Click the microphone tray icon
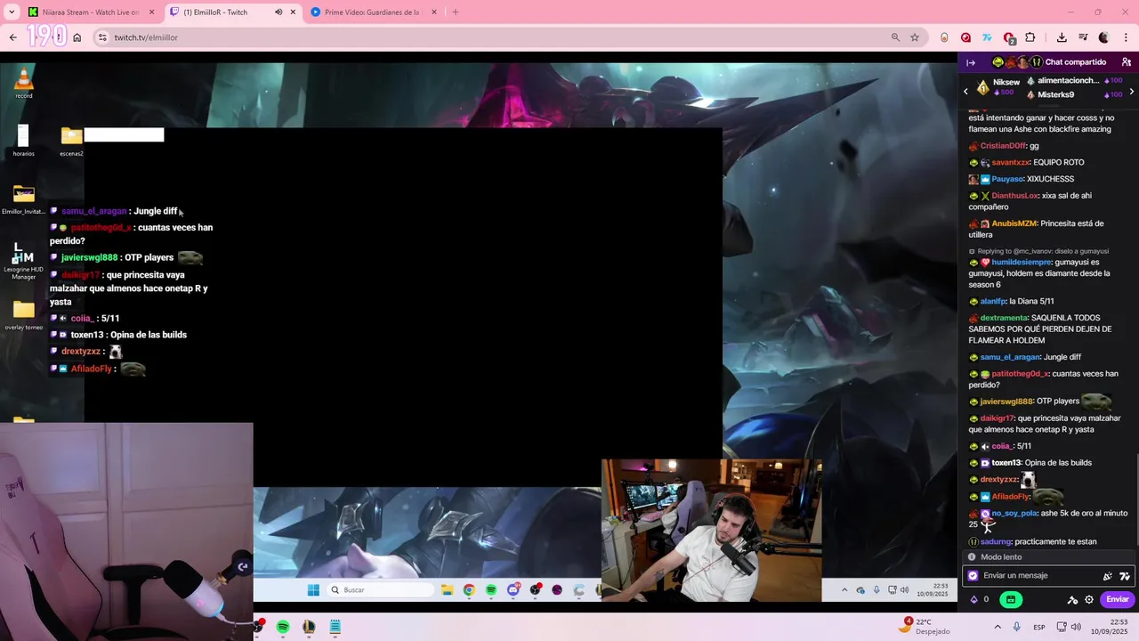The width and height of the screenshot is (1139, 641). 1017,627
